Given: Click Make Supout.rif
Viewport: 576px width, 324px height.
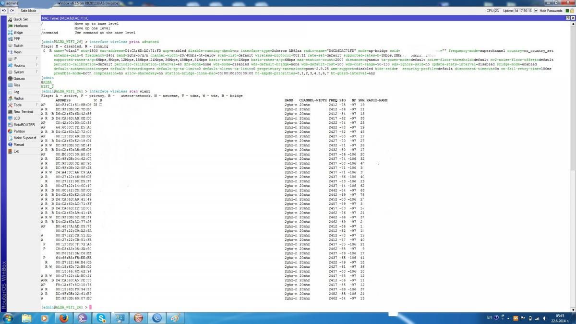Looking at the screenshot, I should tap(24, 138).
